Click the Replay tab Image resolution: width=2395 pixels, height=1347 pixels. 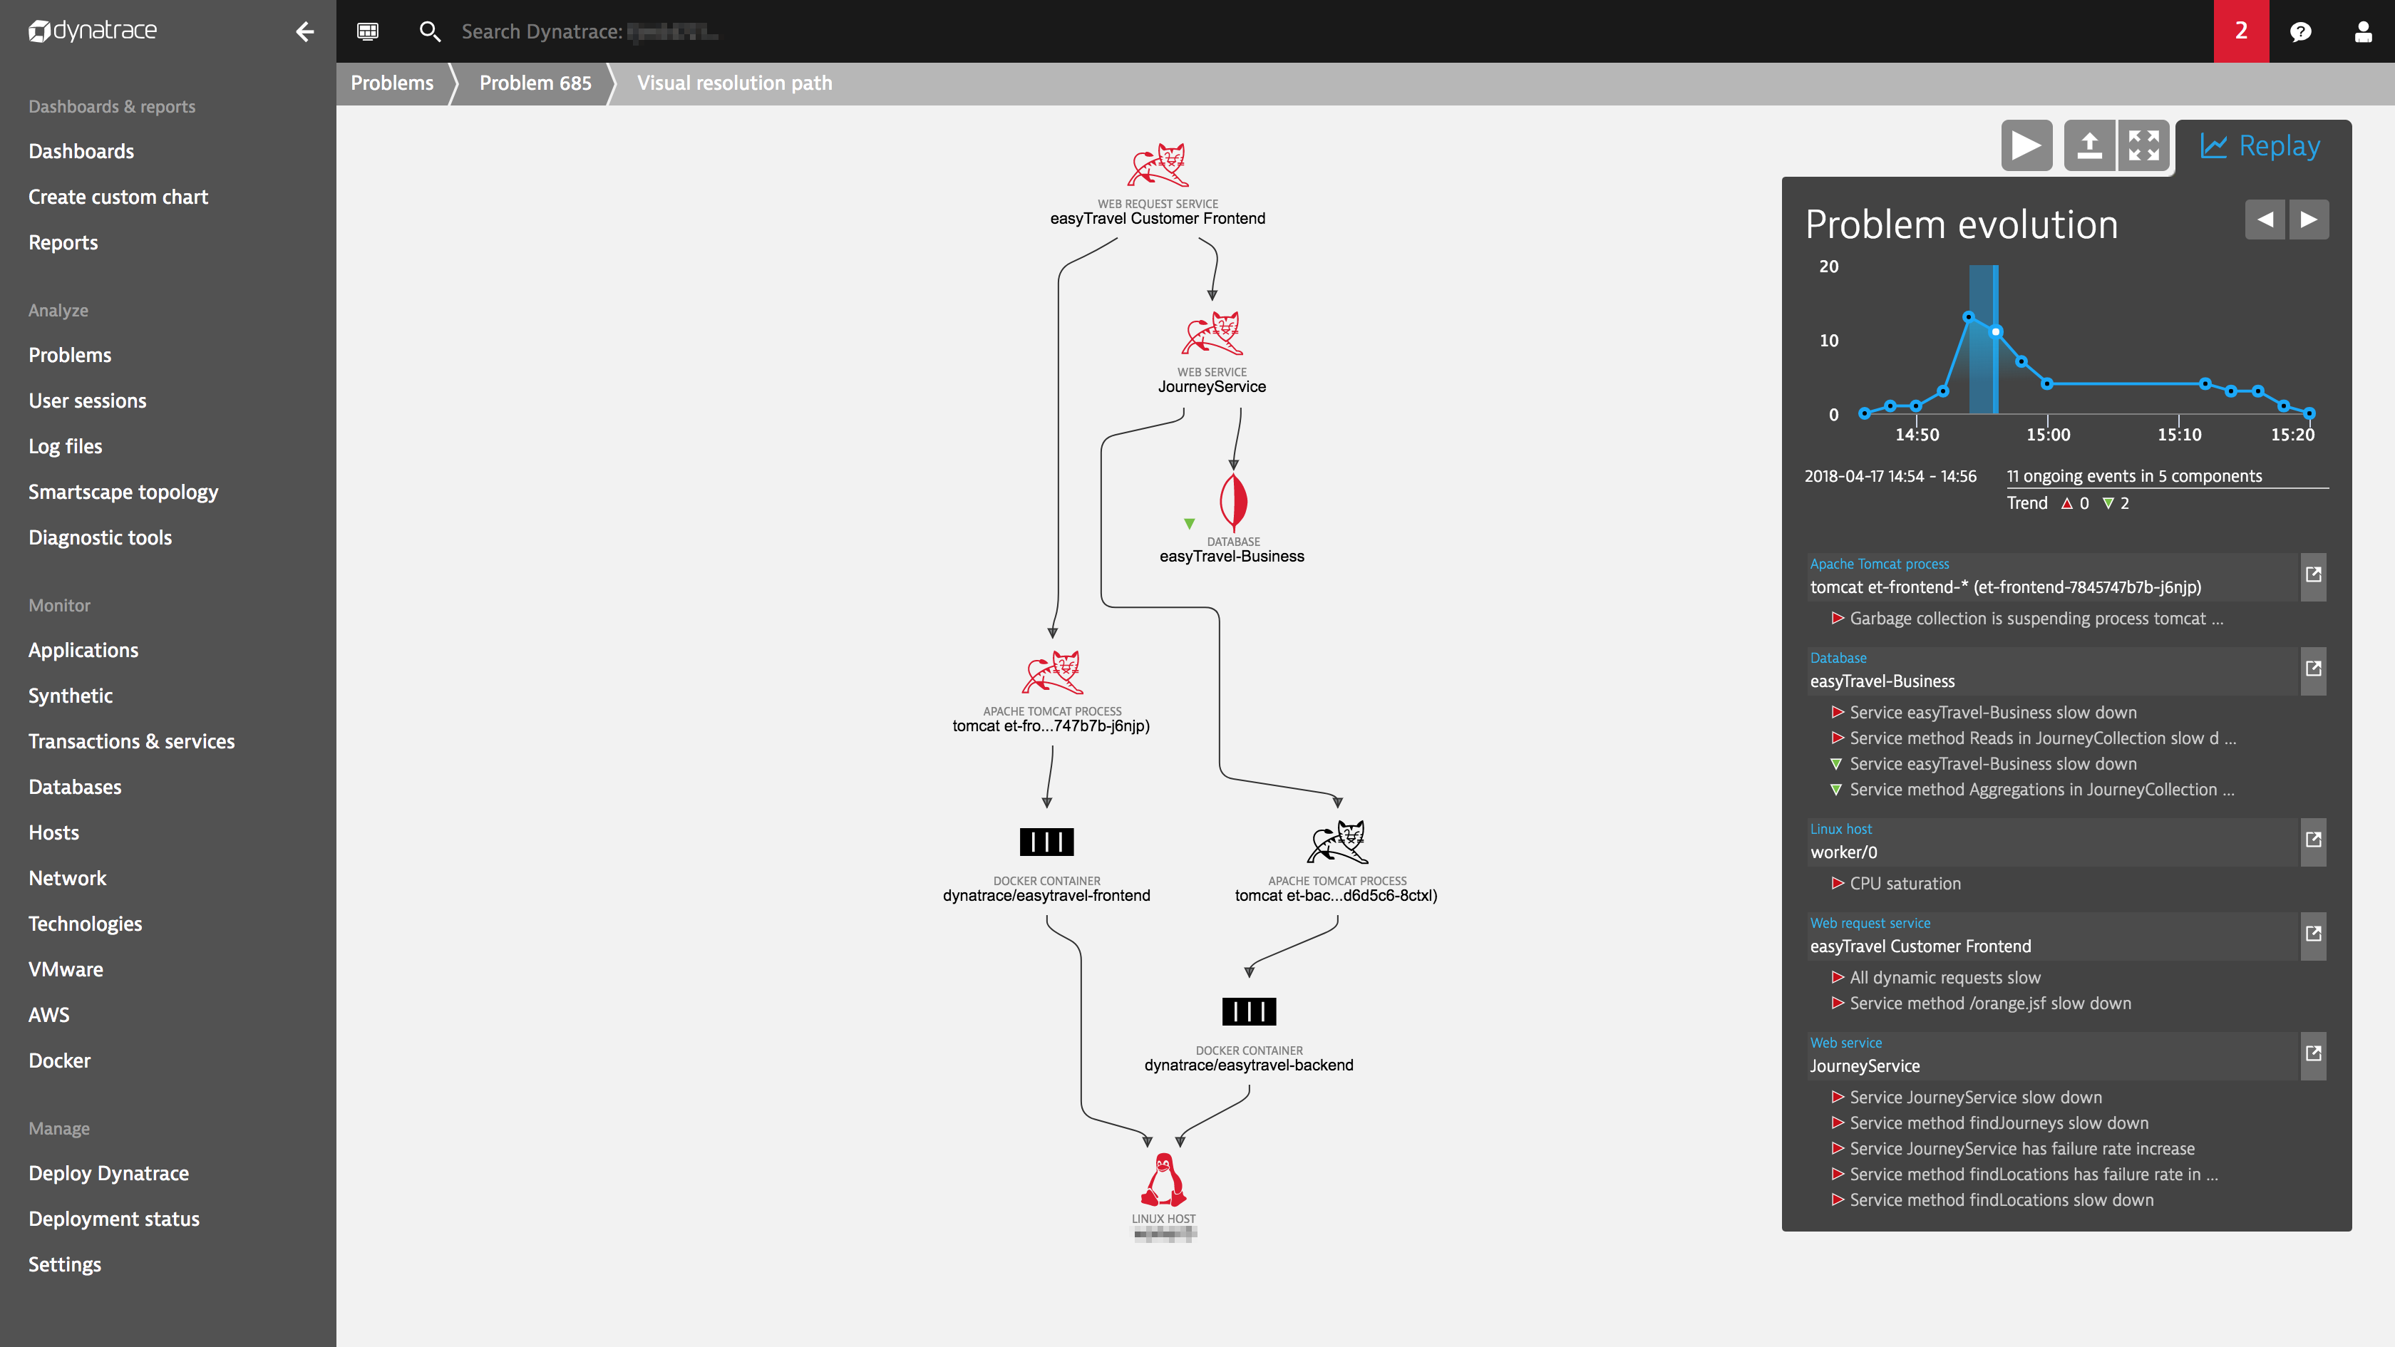(x=2260, y=146)
